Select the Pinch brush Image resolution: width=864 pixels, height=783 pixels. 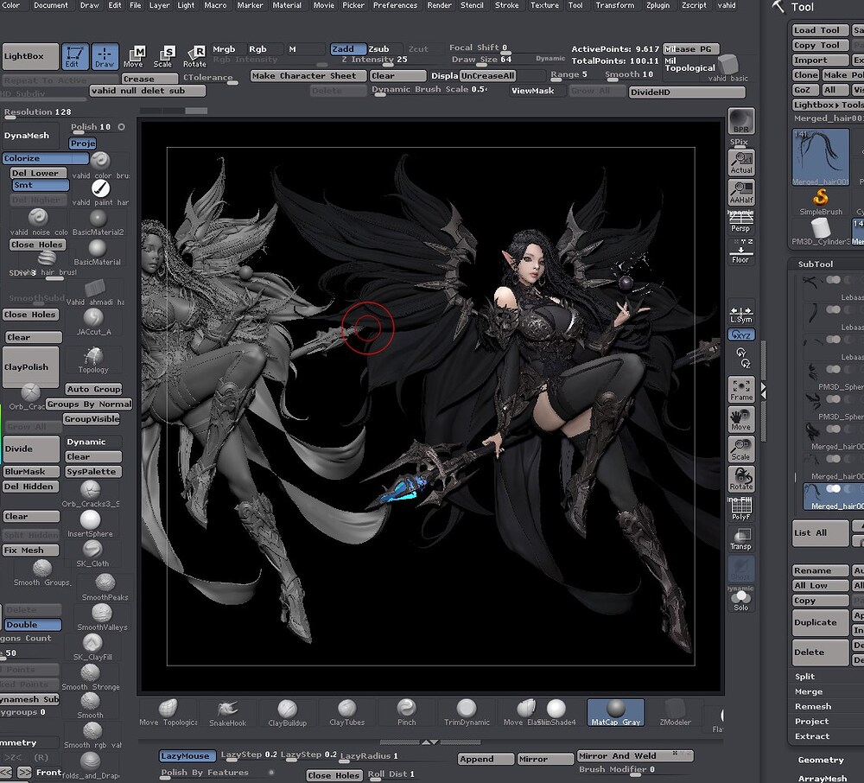[407, 713]
